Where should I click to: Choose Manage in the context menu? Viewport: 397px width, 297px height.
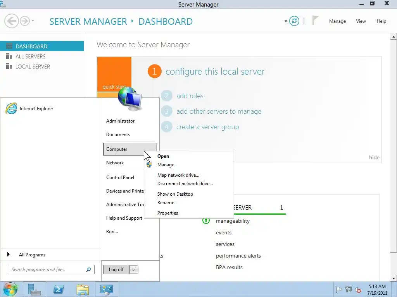[166, 165]
